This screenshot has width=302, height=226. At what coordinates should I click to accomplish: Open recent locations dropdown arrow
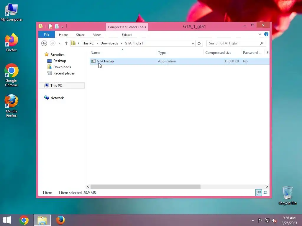click(x=60, y=43)
